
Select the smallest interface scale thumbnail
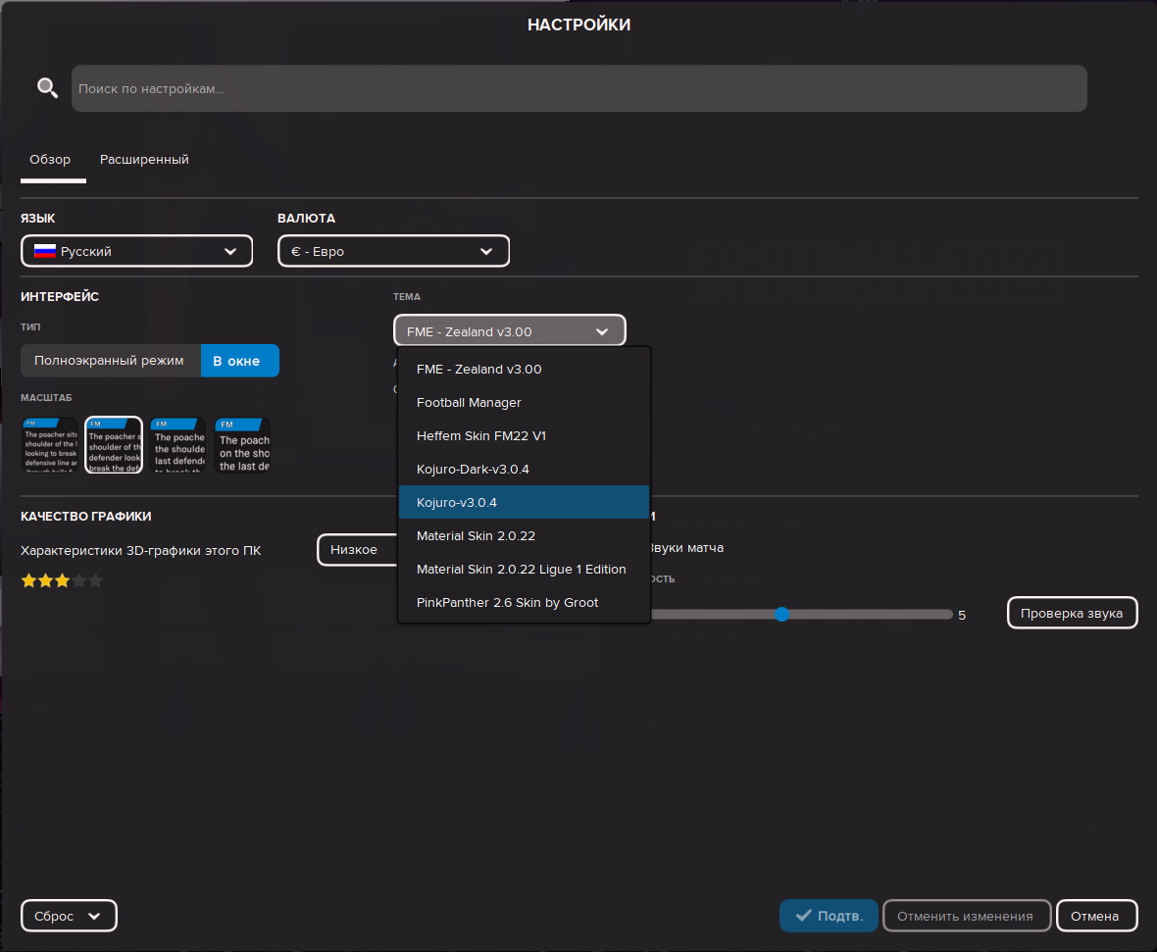pyautogui.click(x=50, y=445)
